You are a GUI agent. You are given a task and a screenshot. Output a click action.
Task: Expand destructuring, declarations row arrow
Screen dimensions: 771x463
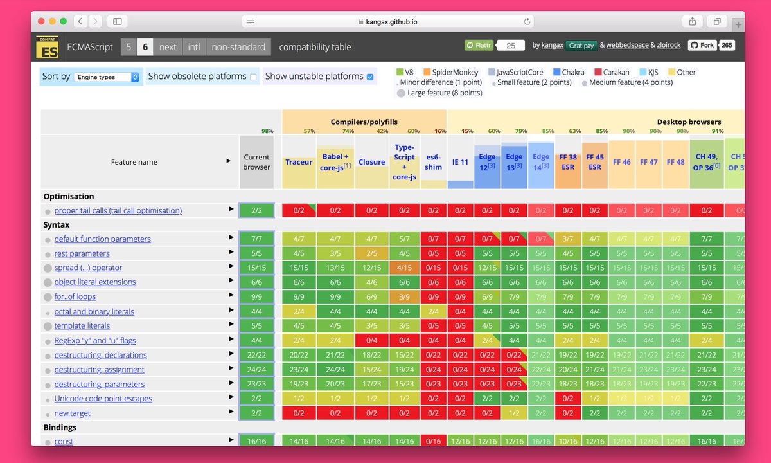[231, 354]
